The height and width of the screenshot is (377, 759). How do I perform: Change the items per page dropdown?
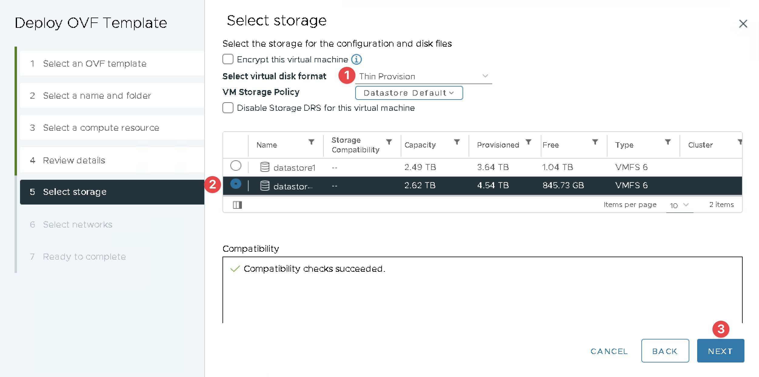pyautogui.click(x=679, y=205)
